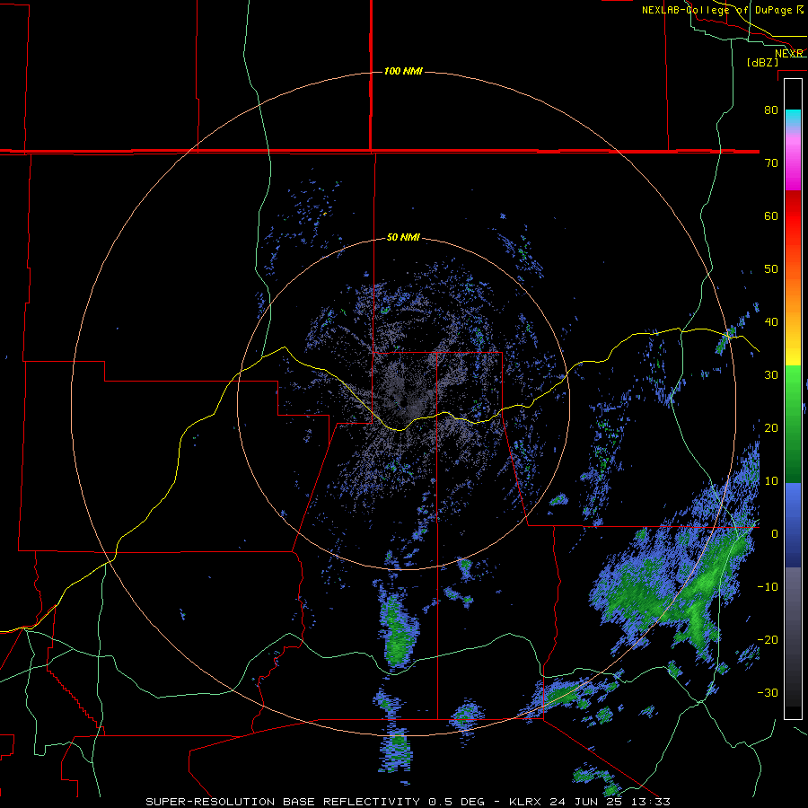Click the "NEXR" text below the header
The width and height of the screenshot is (808, 808).
pyautogui.click(x=789, y=53)
